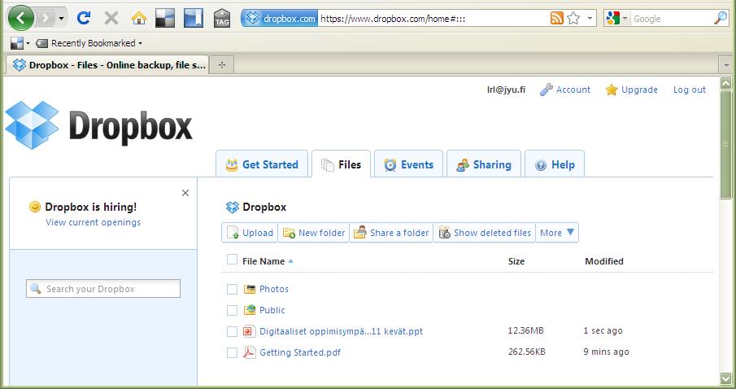
Task: Click the URL address field
Action: tap(433, 19)
